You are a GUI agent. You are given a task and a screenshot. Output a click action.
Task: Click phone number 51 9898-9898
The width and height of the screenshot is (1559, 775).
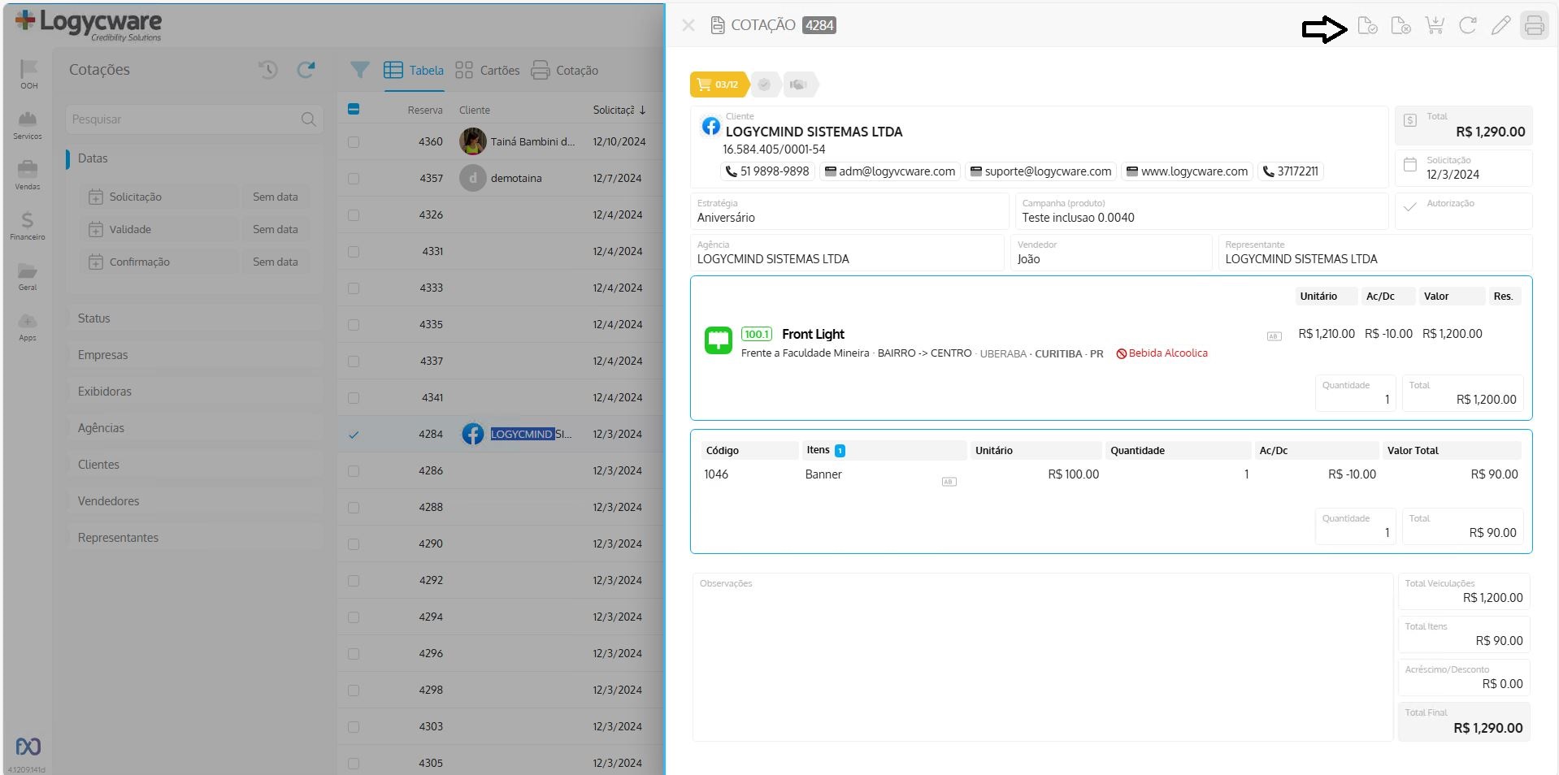coord(767,171)
